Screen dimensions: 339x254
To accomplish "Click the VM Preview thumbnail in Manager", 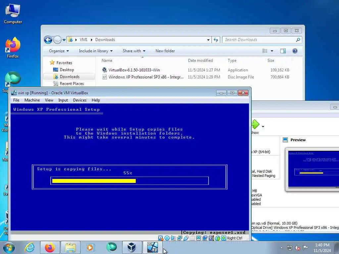I will 314,169.
